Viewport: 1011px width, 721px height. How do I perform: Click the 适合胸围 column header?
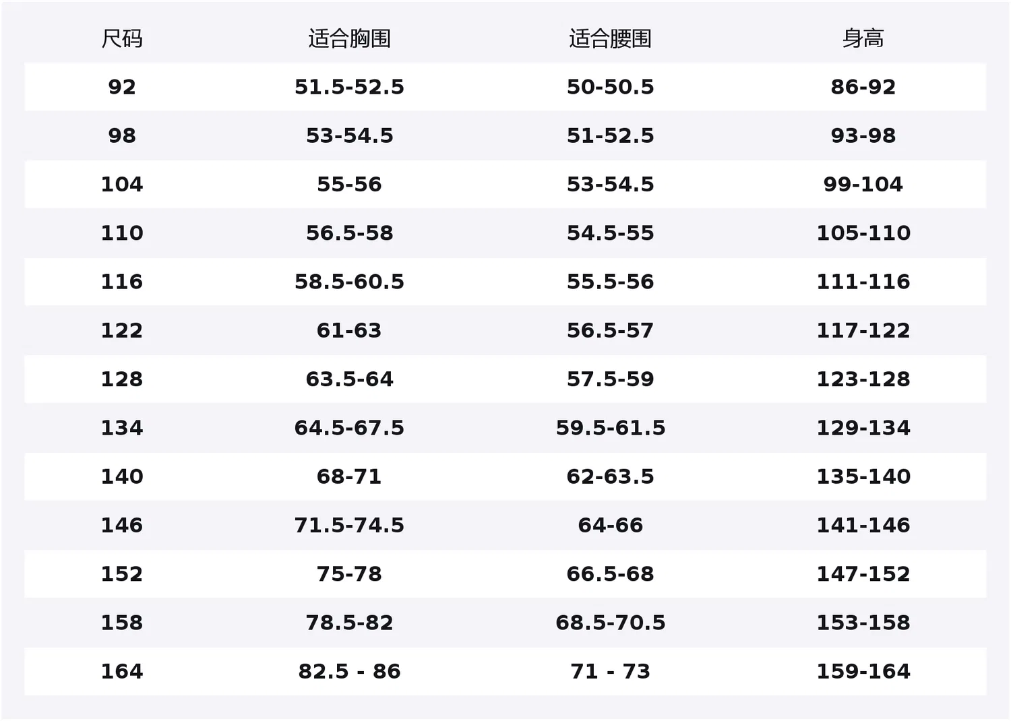point(349,38)
